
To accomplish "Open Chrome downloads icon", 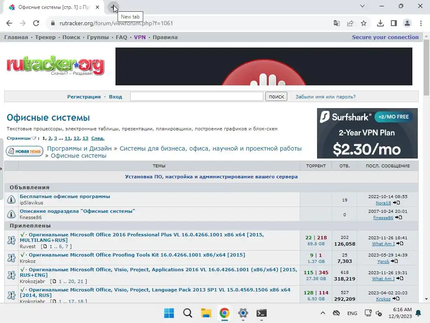I will point(380,24).
